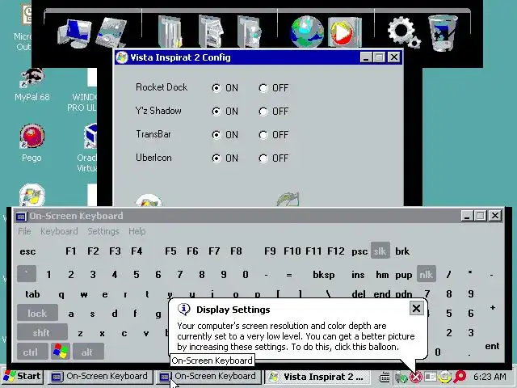Viewport: 517px width, 388px height.
Task: Turn Rocket Dock ON
Action: [x=216, y=88]
